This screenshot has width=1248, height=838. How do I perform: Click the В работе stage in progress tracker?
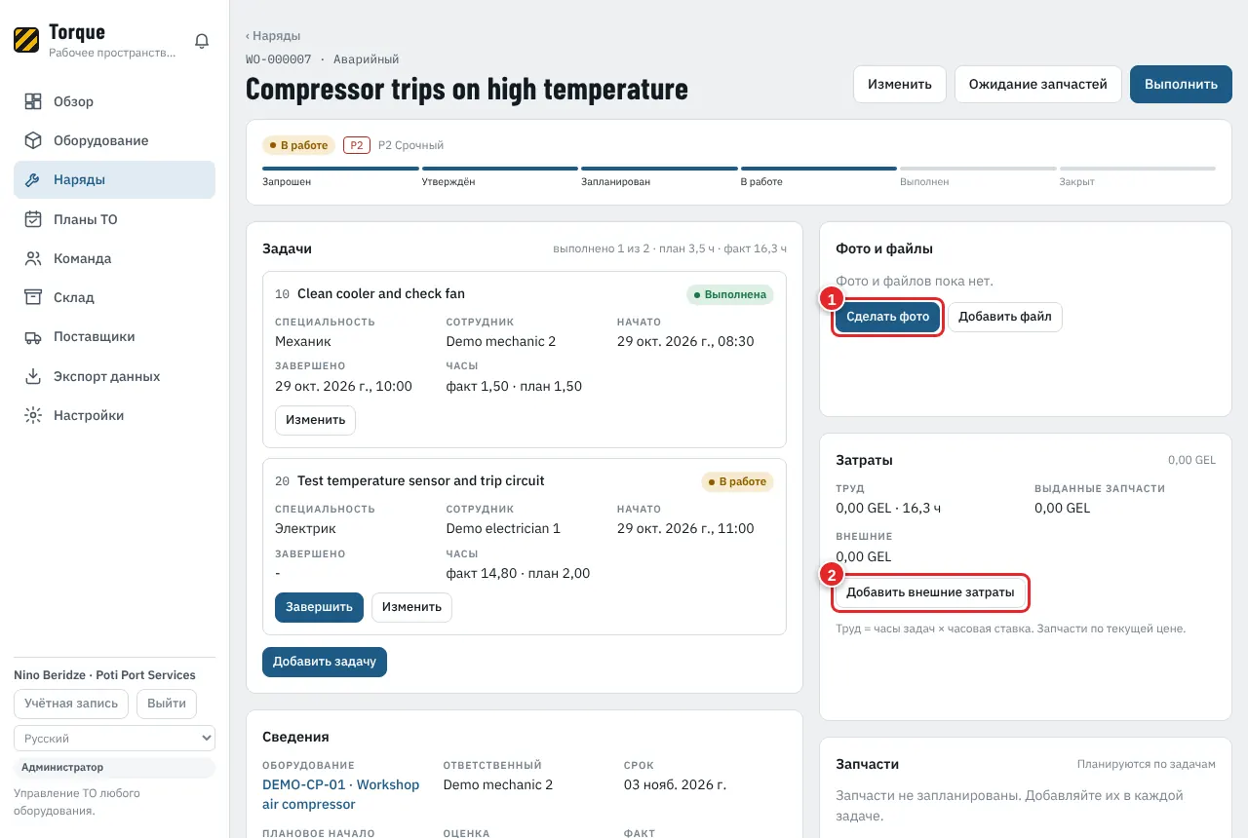(x=819, y=176)
